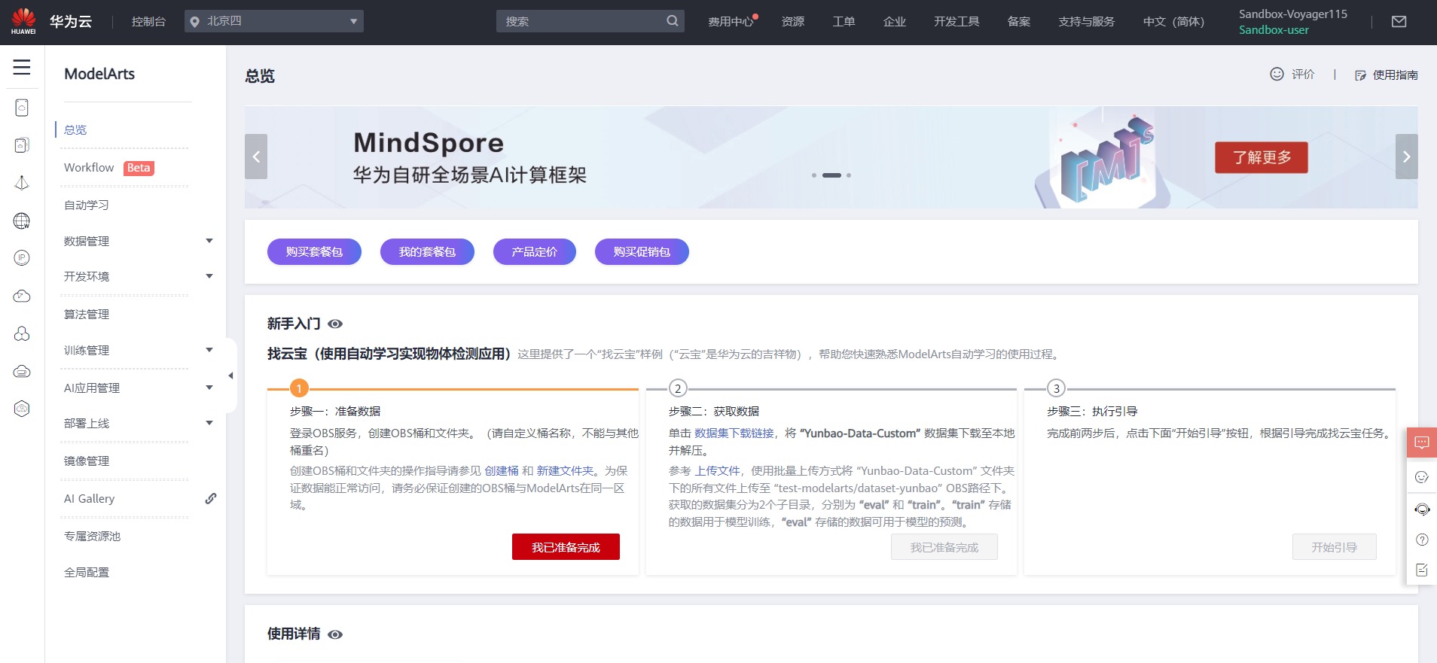
Task: Open 费用中心 in the top menu
Action: click(x=730, y=22)
